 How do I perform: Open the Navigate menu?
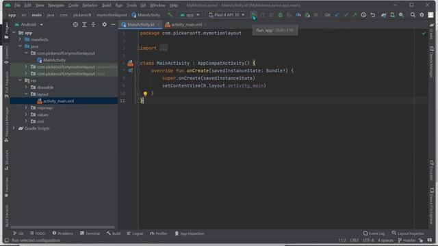[56, 5]
